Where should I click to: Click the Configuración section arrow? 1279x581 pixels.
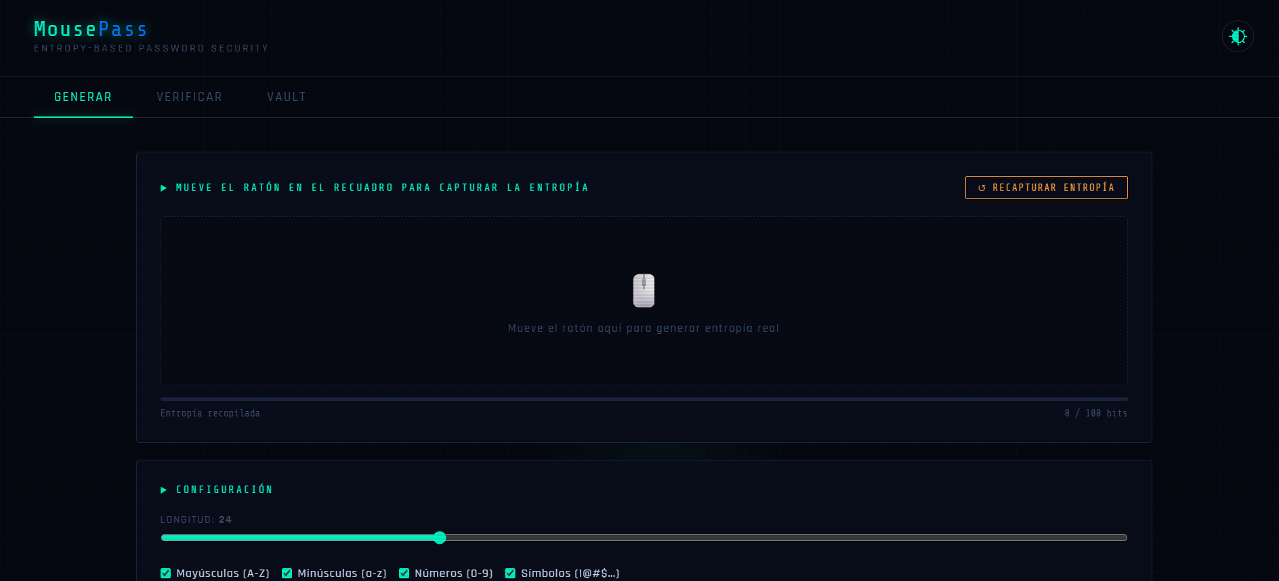click(x=163, y=490)
